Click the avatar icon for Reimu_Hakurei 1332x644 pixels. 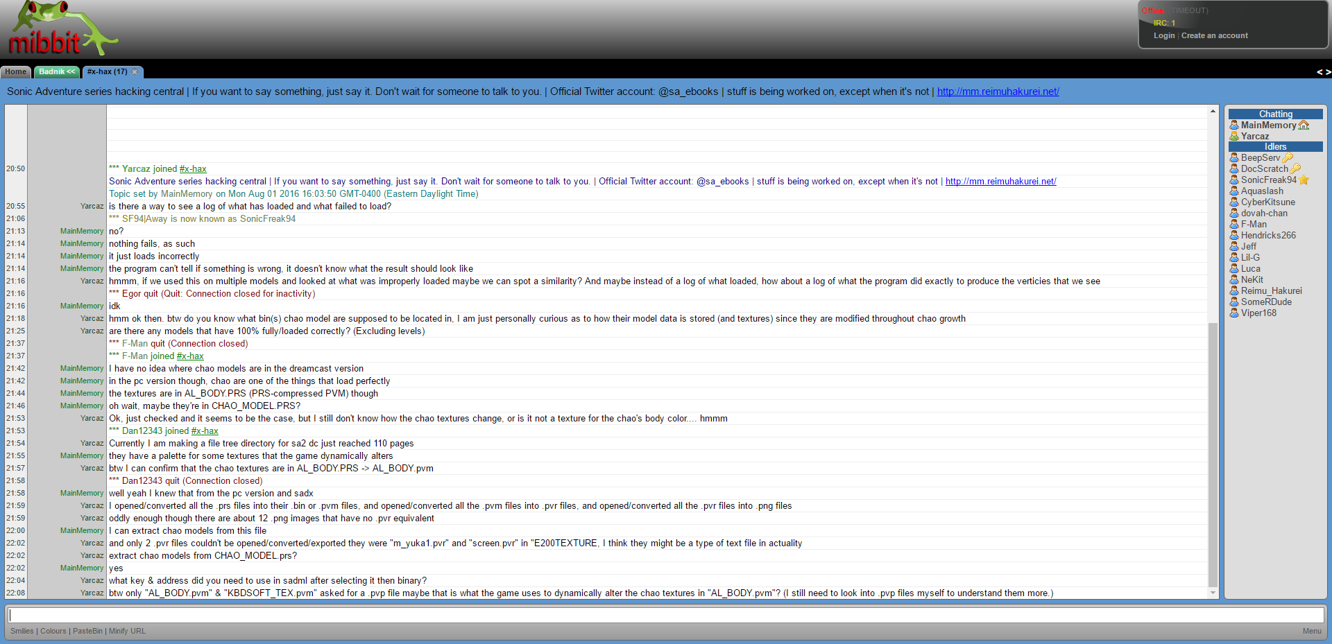[1234, 291]
